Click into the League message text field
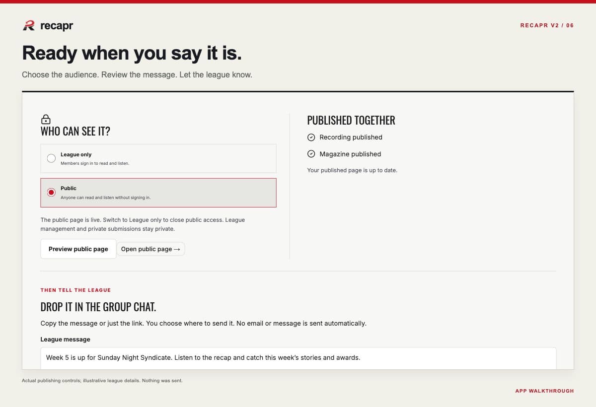Screen dimensions: 596x407 [298, 358]
